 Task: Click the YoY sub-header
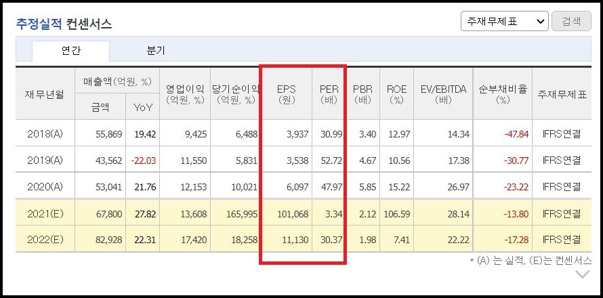[143, 107]
